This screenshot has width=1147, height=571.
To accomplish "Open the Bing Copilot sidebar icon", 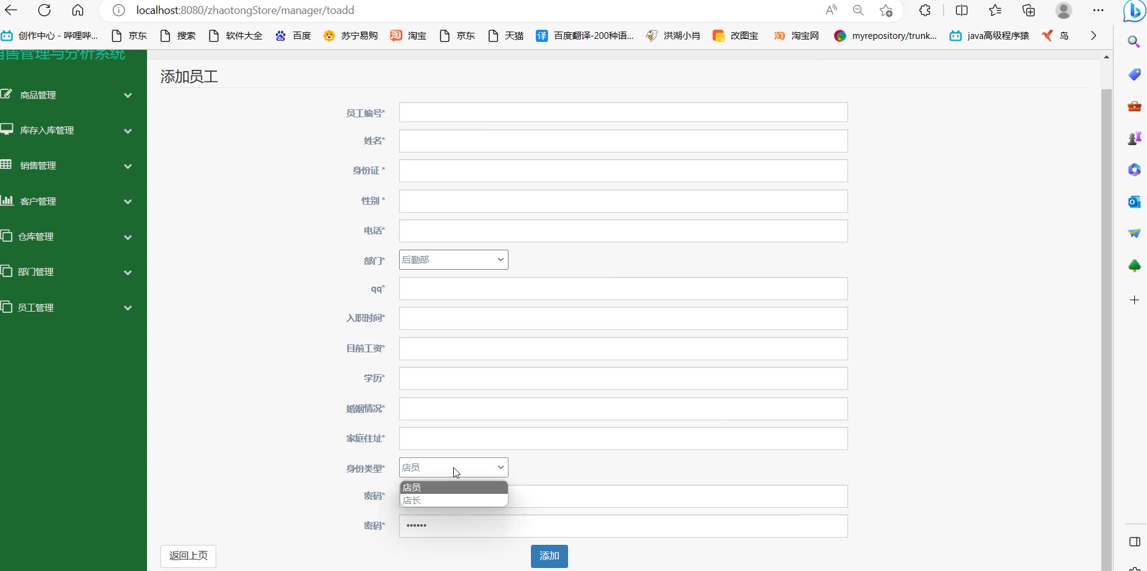I will [1134, 11].
